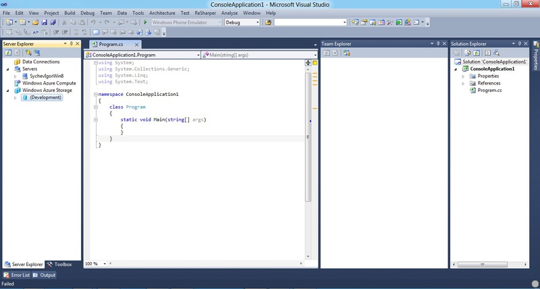Viewport: 540px width, 289px height.
Task: Toggle a bookmark with the blue rectangle icon
Action: click(96, 32)
